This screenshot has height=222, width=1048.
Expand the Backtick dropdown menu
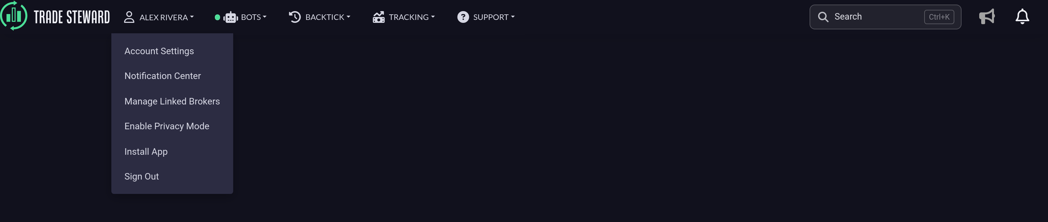click(328, 17)
